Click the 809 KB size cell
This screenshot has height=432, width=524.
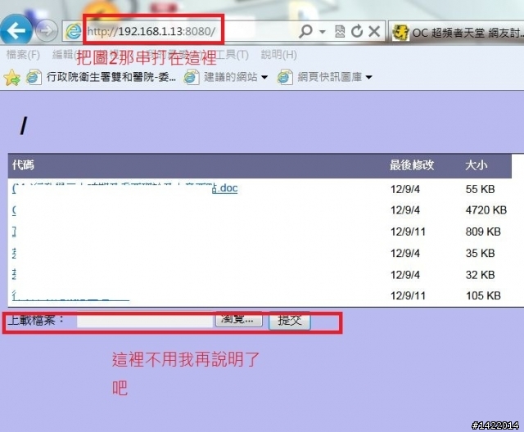point(483,232)
